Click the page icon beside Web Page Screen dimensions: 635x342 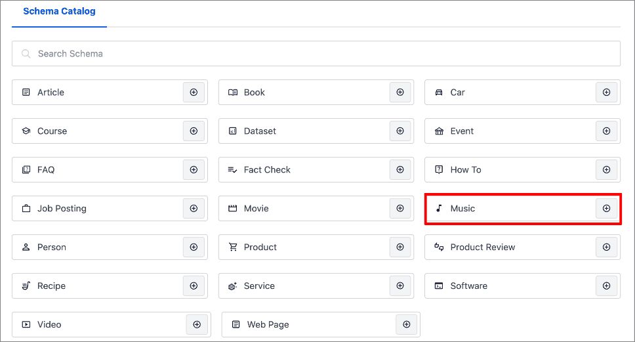[x=236, y=324]
